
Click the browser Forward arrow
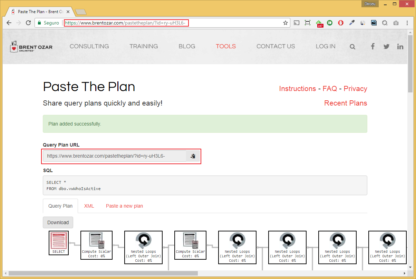pyautogui.click(x=19, y=23)
